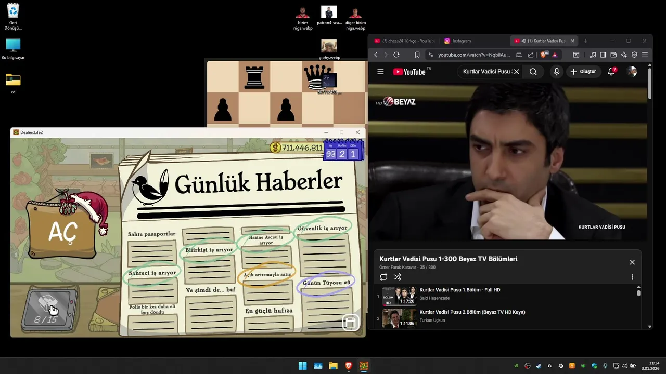The height and width of the screenshot is (374, 666).
Task: Open Brave Wallet icon
Action: (x=613, y=55)
